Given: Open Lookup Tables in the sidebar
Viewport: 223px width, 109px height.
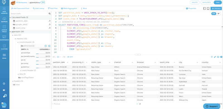Looking at the screenshot, I should (4, 29).
